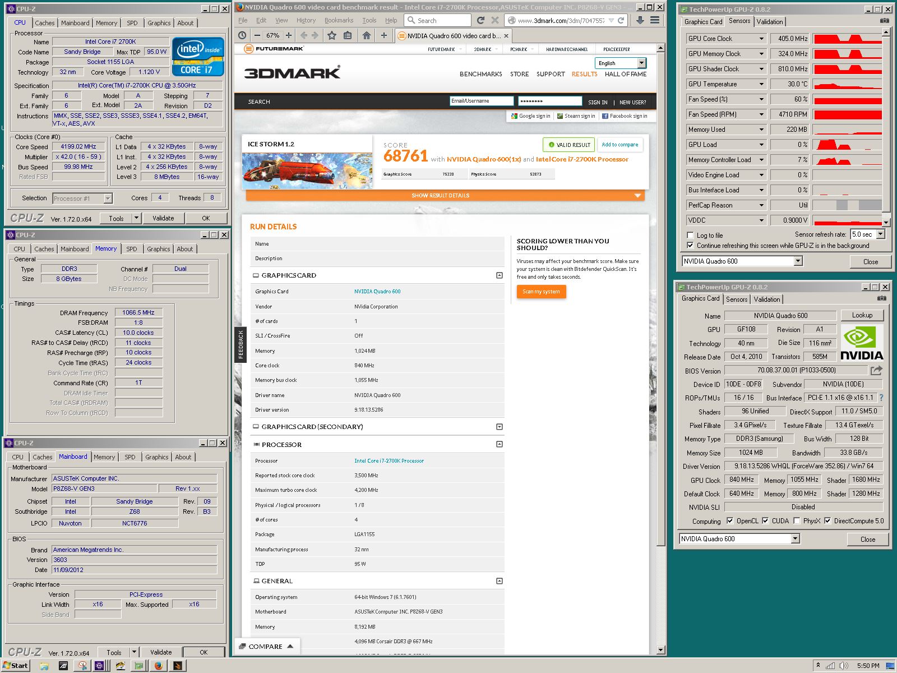Collapse the GRAPHICS CARD section
The image size is (897, 673).
pos(499,275)
